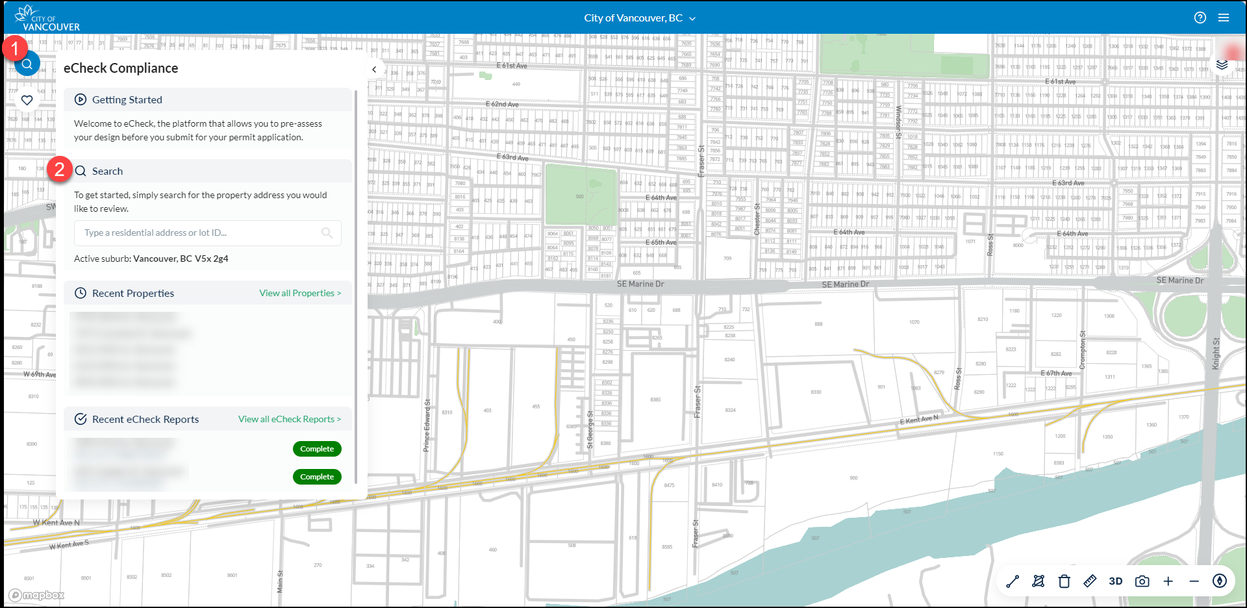Open the search panel magnifier icon
Image resolution: width=1247 pixels, height=608 pixels.
[x=27, y=64]
